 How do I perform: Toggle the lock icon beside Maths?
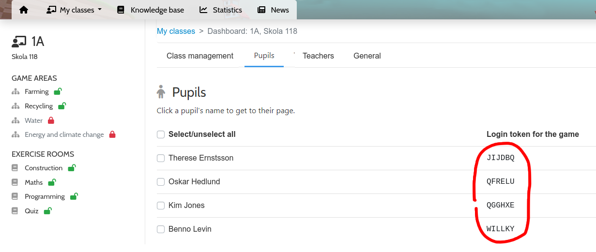(x=52, y=182)
